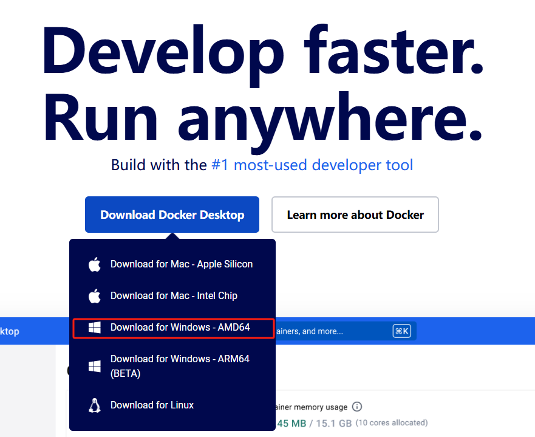535x437 pixels.
Task: Select Download for Windows - AMD64
Action: pyautogui.click(x=173, y=328)
